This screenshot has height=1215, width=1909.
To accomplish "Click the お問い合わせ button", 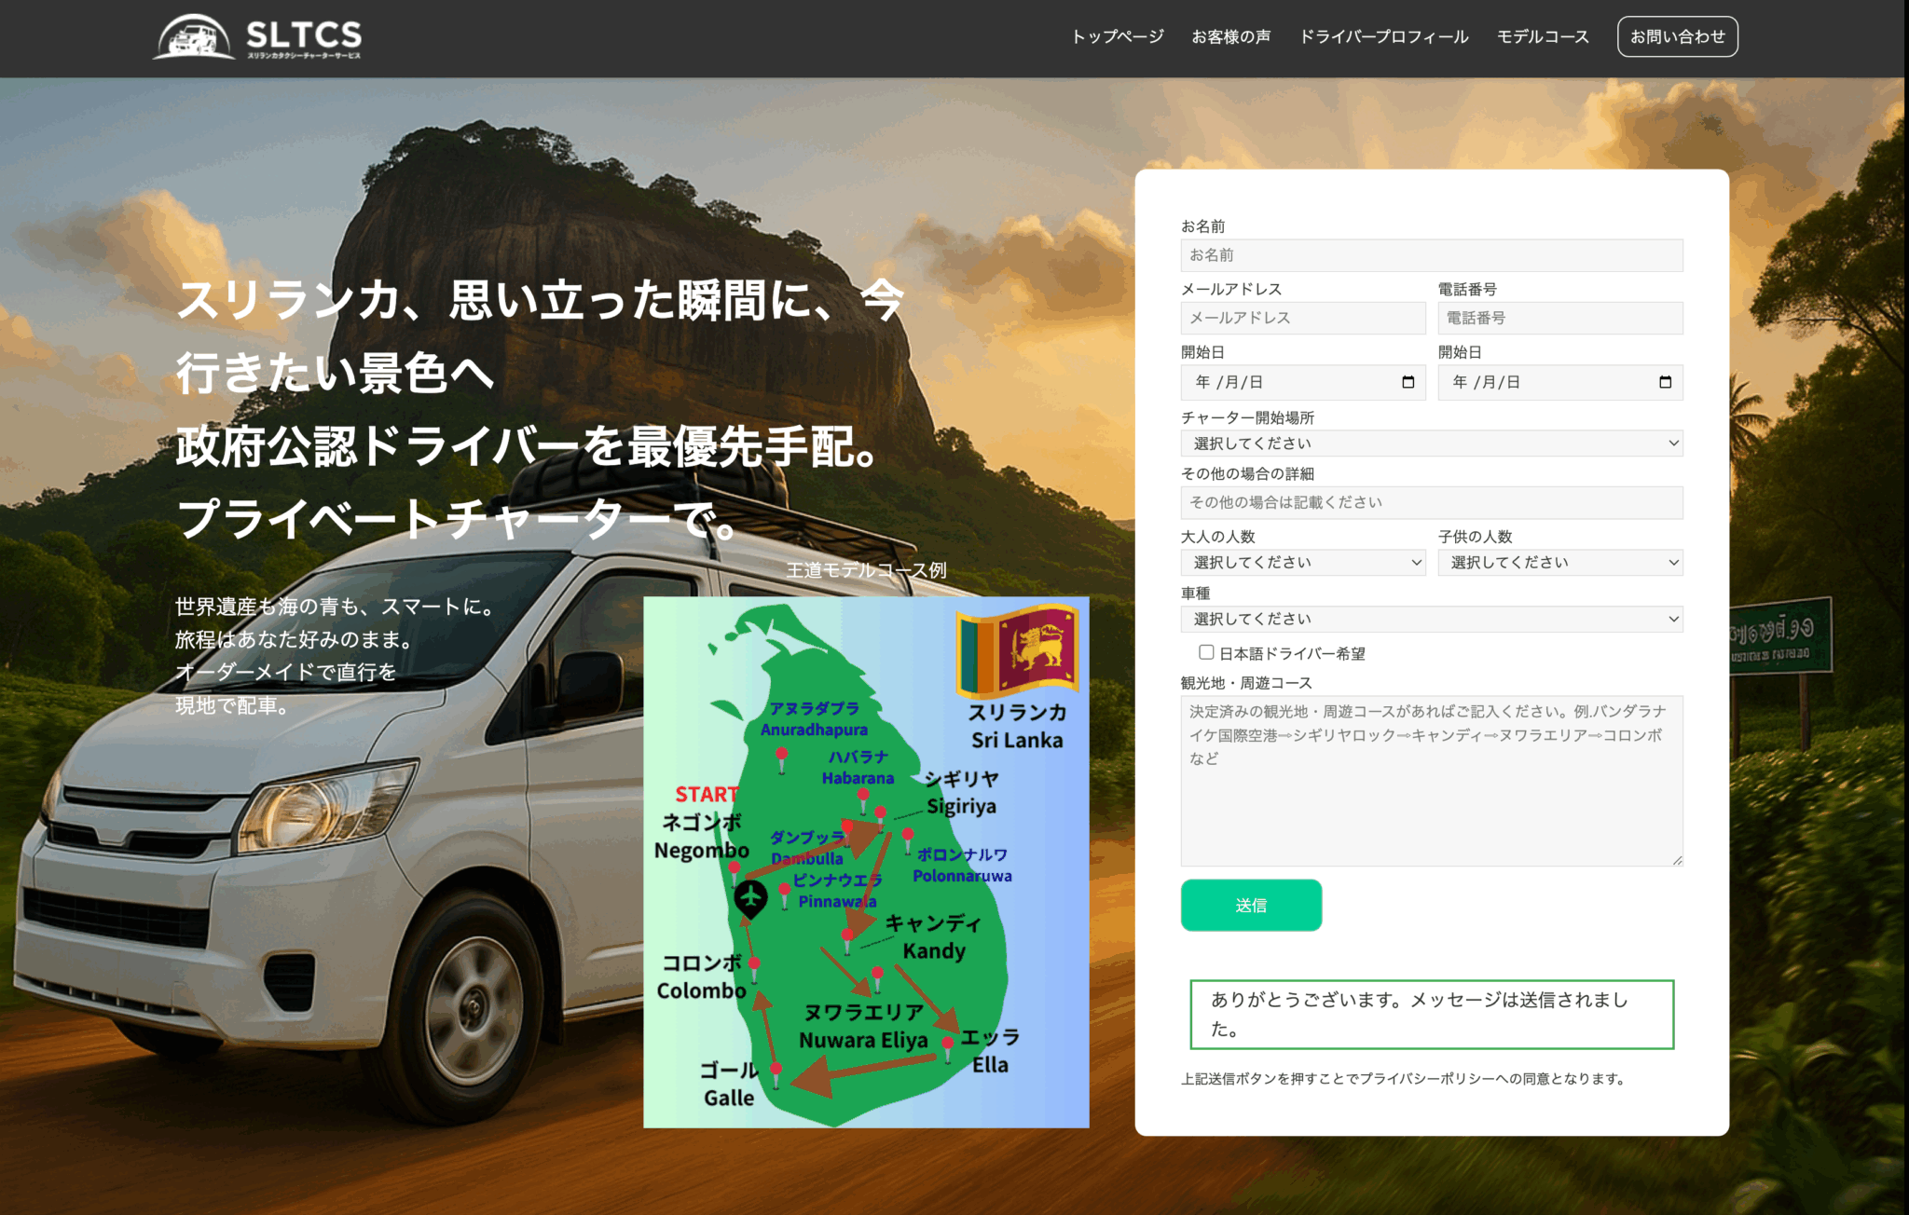I will (x=1677, y=36).
